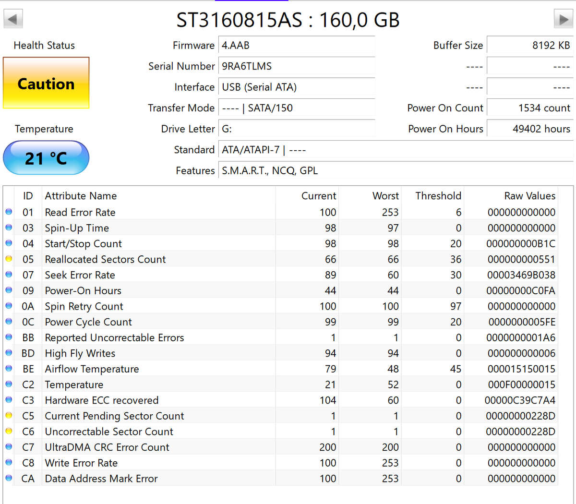The width and height of the screenshot is (576, 504).
Task: Click the blue dot beside Reported Uncorrectable Errors
Action: point(9,337)
